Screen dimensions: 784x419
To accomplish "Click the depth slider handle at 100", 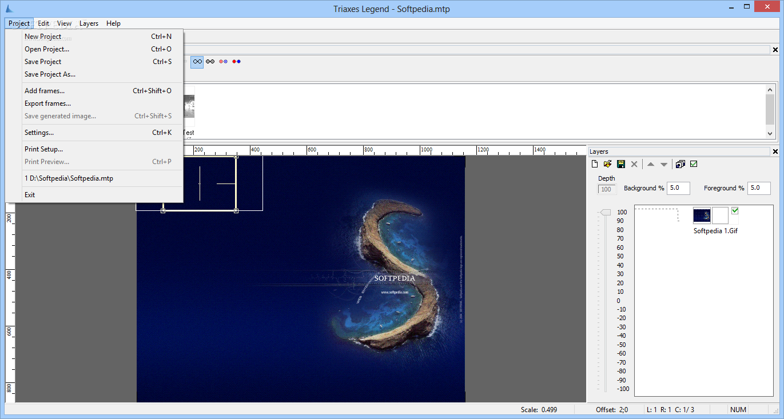I will pyautogui.click(x=605, y=213).
